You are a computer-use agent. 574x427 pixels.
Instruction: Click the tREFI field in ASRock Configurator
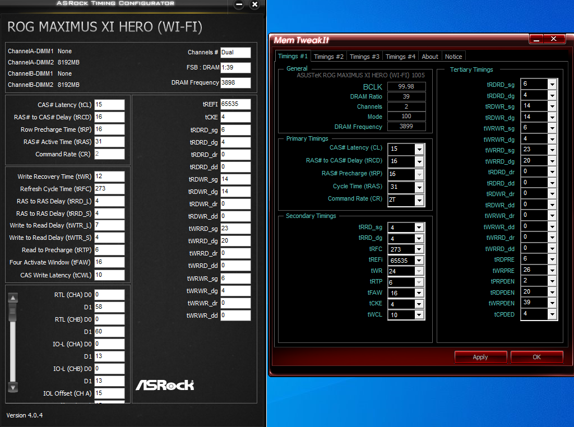pos(235,104)
